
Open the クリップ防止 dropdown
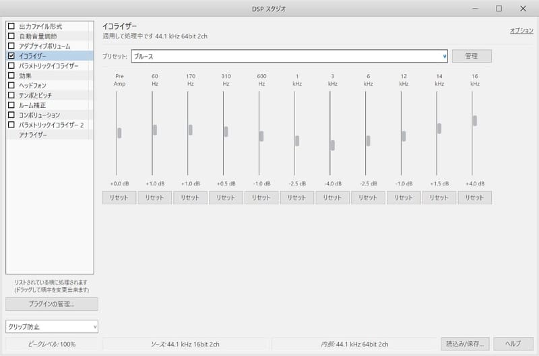[52, 326]
